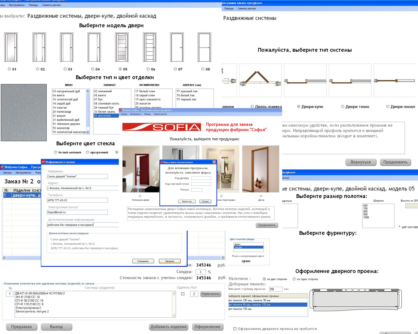Click the Добавить изделия button
The height and width of the screenshot is (334, 418).
(169, 327)
